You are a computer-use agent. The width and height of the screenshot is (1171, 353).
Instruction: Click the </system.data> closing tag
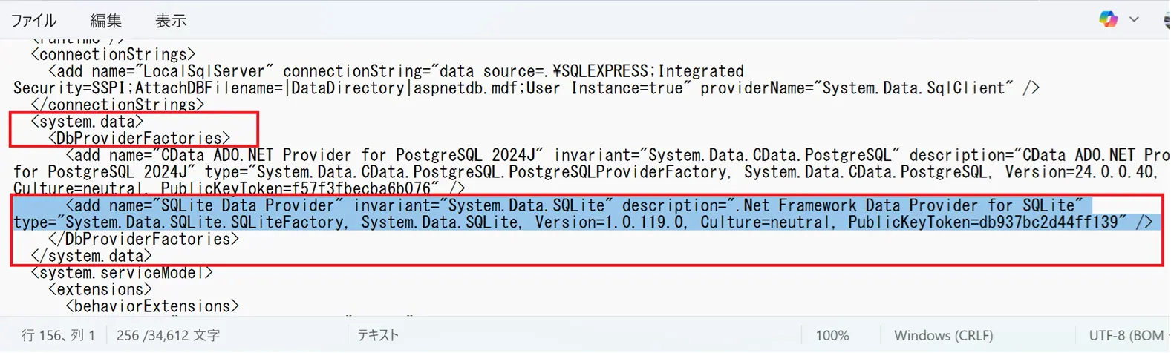coord(91,256)
